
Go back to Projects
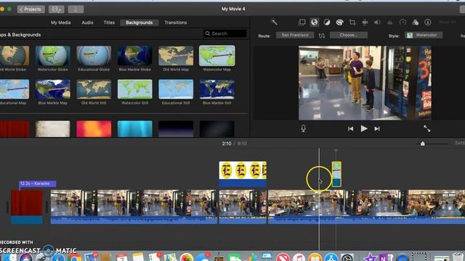point(31,9)
